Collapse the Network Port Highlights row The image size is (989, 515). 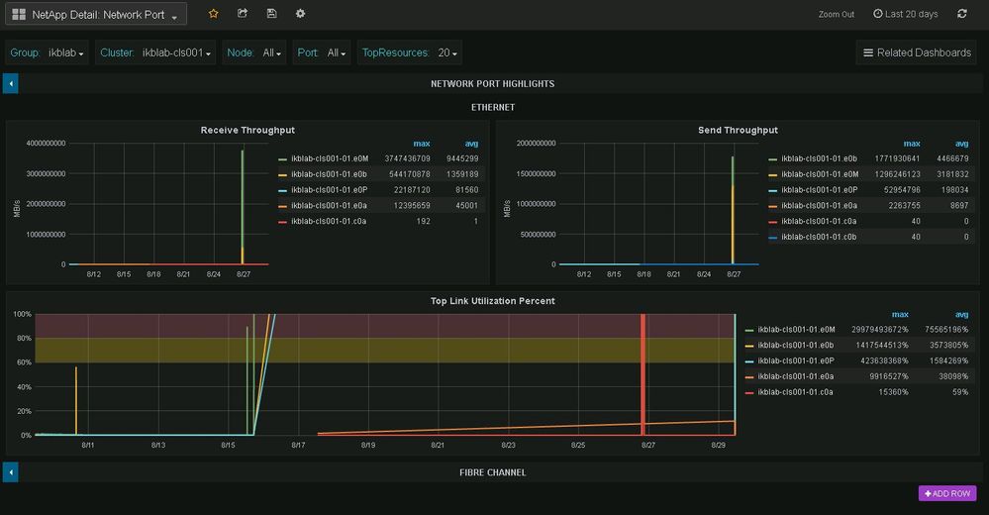[11, 84]
